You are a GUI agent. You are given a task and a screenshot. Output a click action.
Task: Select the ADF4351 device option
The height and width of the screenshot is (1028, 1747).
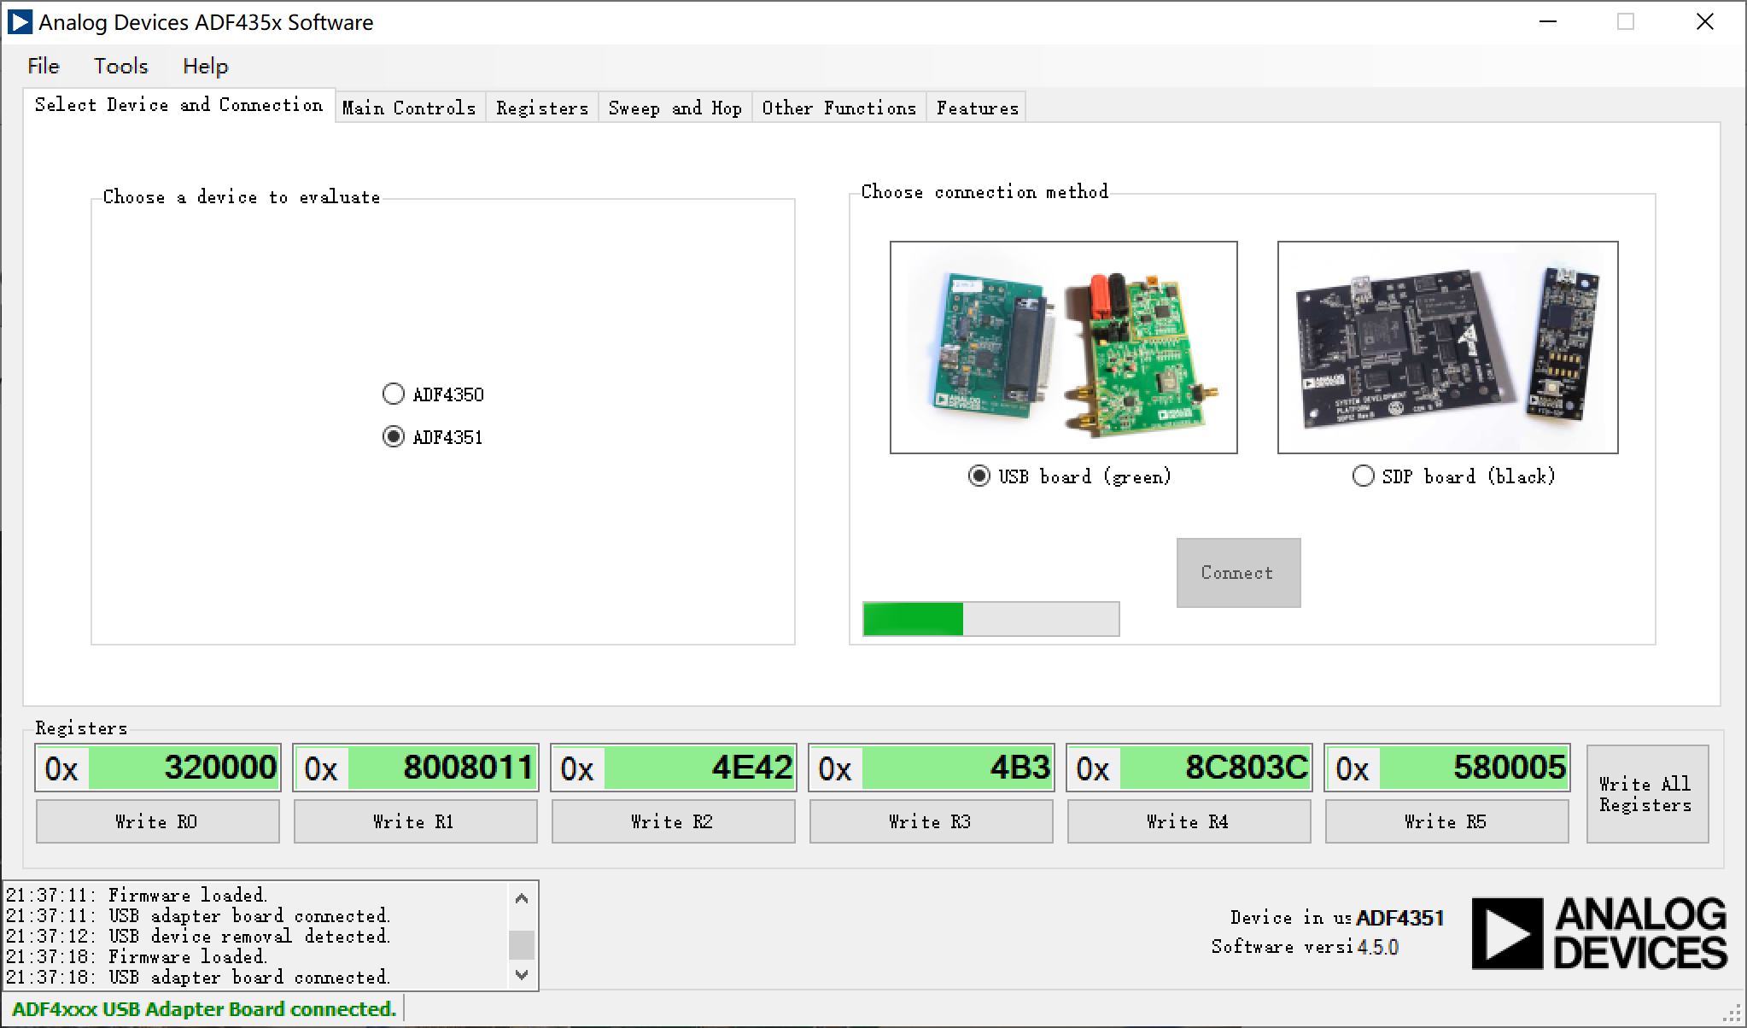pyautogui.click(x=394, y=436)
